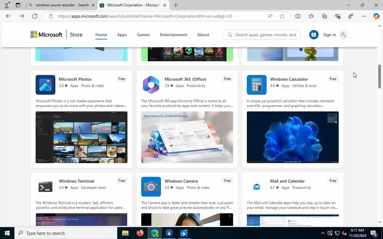Open the Microsoft Photos app icon
The width and height of the screenshot is (383, 239).
(45, 85)
